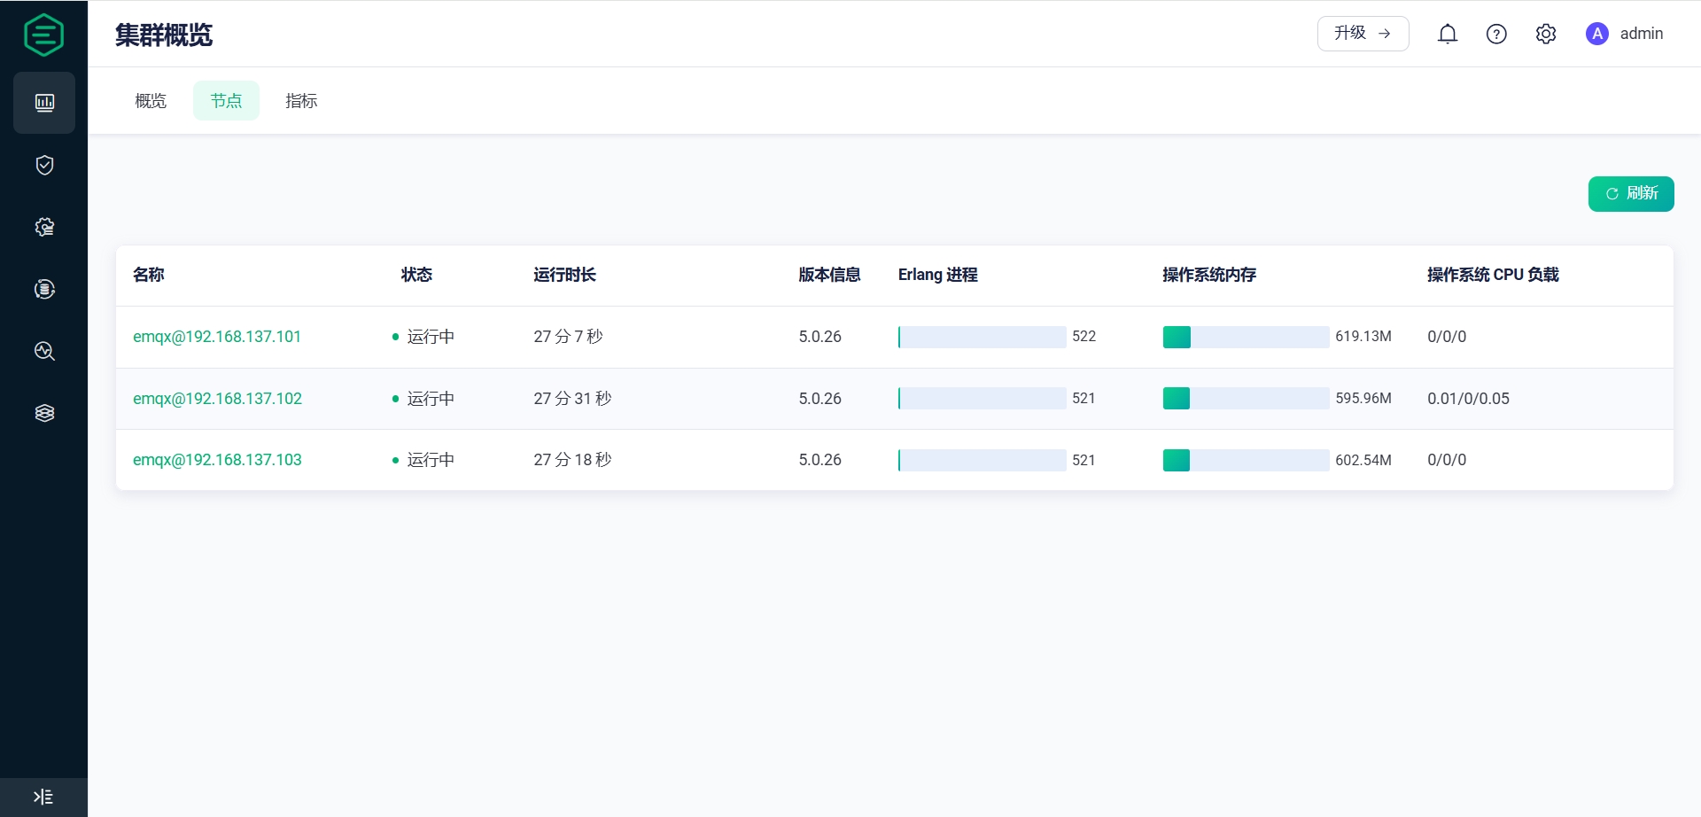The image size is (1701, 817).
Task: Open the help question mark icon
Action: point(1496,34)
